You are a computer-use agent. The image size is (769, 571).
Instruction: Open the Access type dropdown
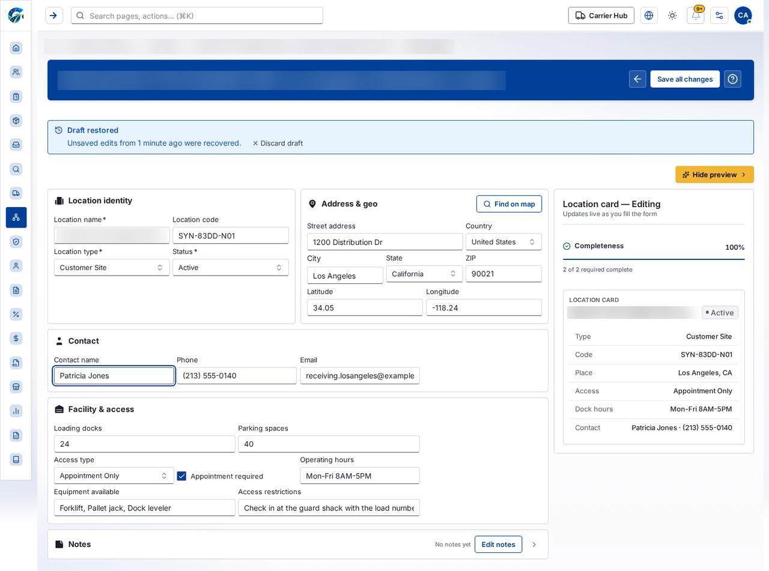(x=114, y=476)
